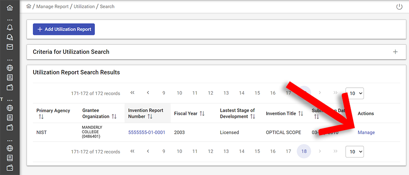
Task: Sort by Invention Report Number column
Action: (x=150, y=117)
